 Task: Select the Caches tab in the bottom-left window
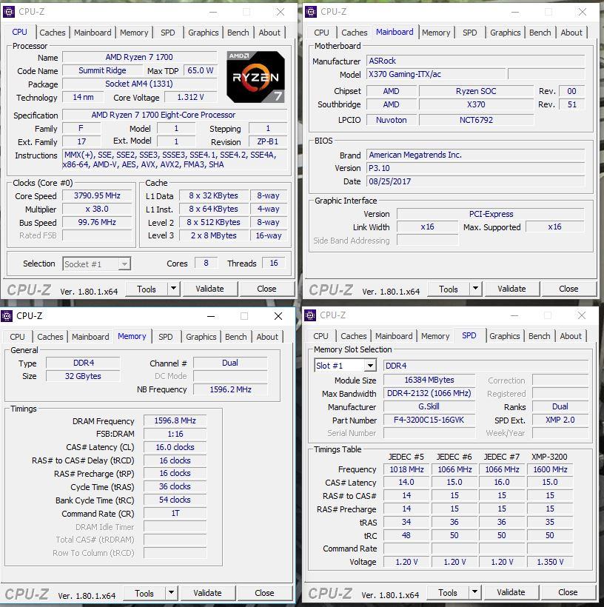pos(50,337)
